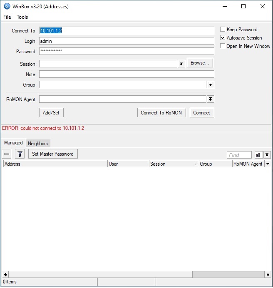Sort by the Group column header
The height and width of the screenshot is (288, 273).
tap(216, 164)
